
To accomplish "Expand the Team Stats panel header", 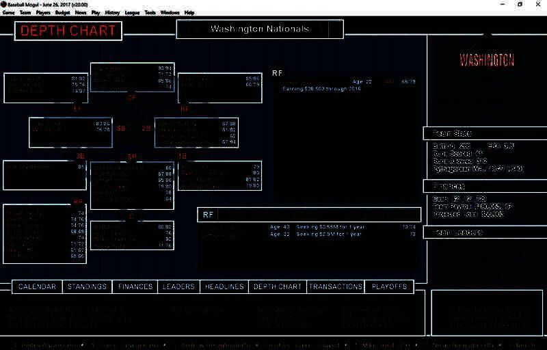I will [485, 133].
